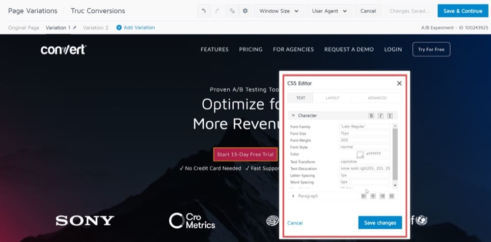Image resolution: width=491 pixels, height=242 pixels.
Task: Click the color hex value field
Action: 377,154
